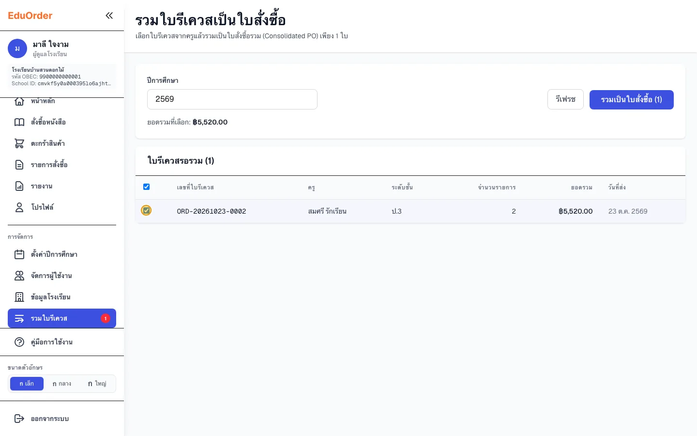Select small font size ก เล็ก
The image size is (697, 436).
coord(27,384)
